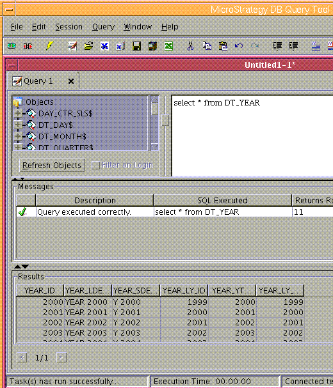Click the first indent lines icon
333x388 pixels.
(277, 46)
